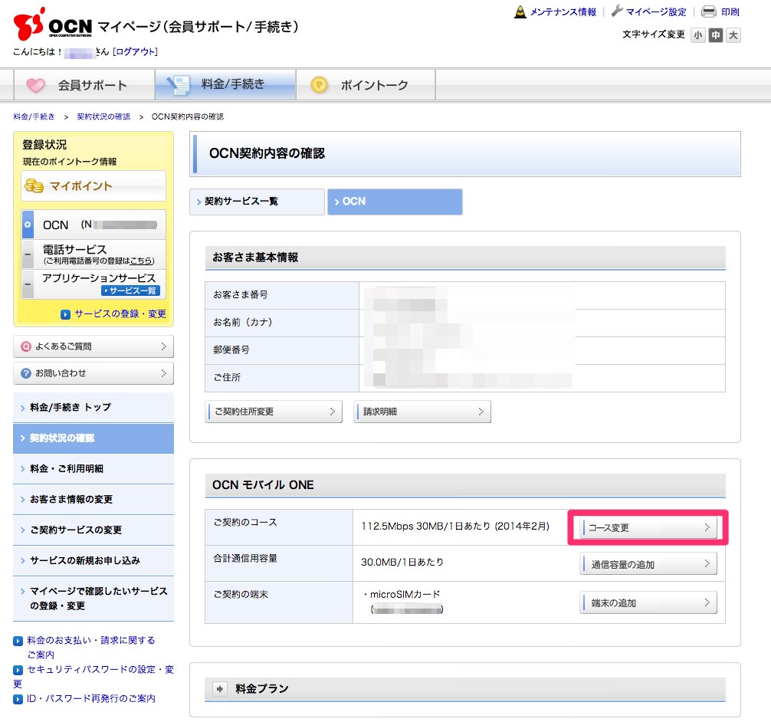Click the OCN logo

[x=53, y=24]
